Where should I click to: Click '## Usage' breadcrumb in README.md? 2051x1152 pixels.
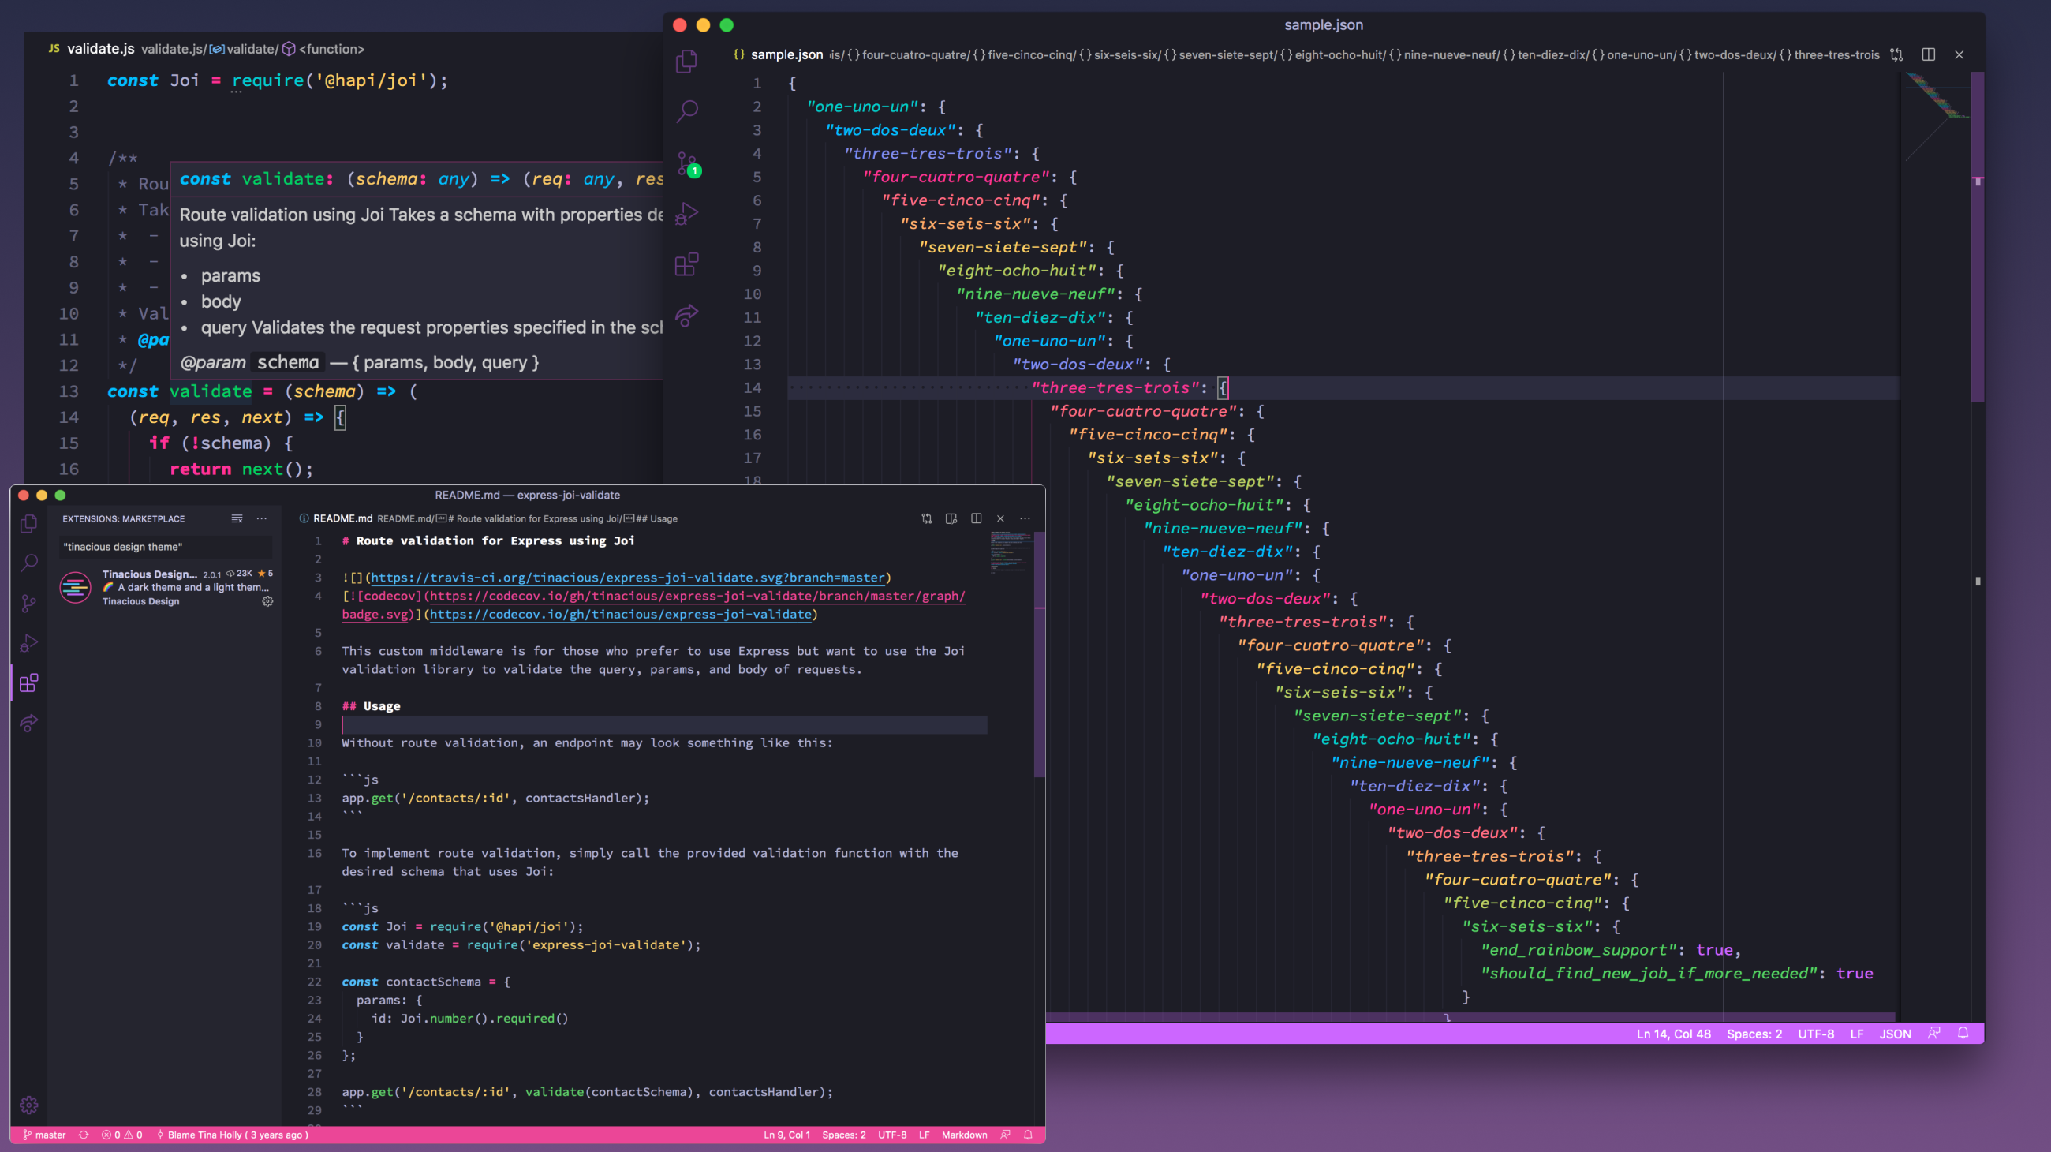(x=650, y=518)
